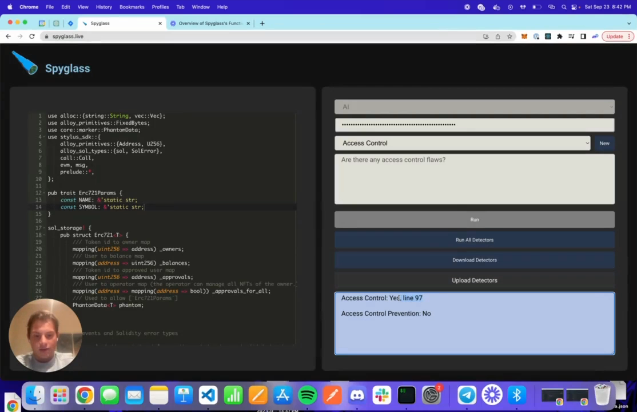Open the Trash in the Dock
The image size is (637, 412).
pyautogui.click(x=602, y=394)
